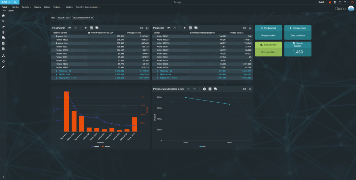The image size is (356, 180).
Task: Expand the Terjatve dropdown menu
Action: [x=58, y=7]
